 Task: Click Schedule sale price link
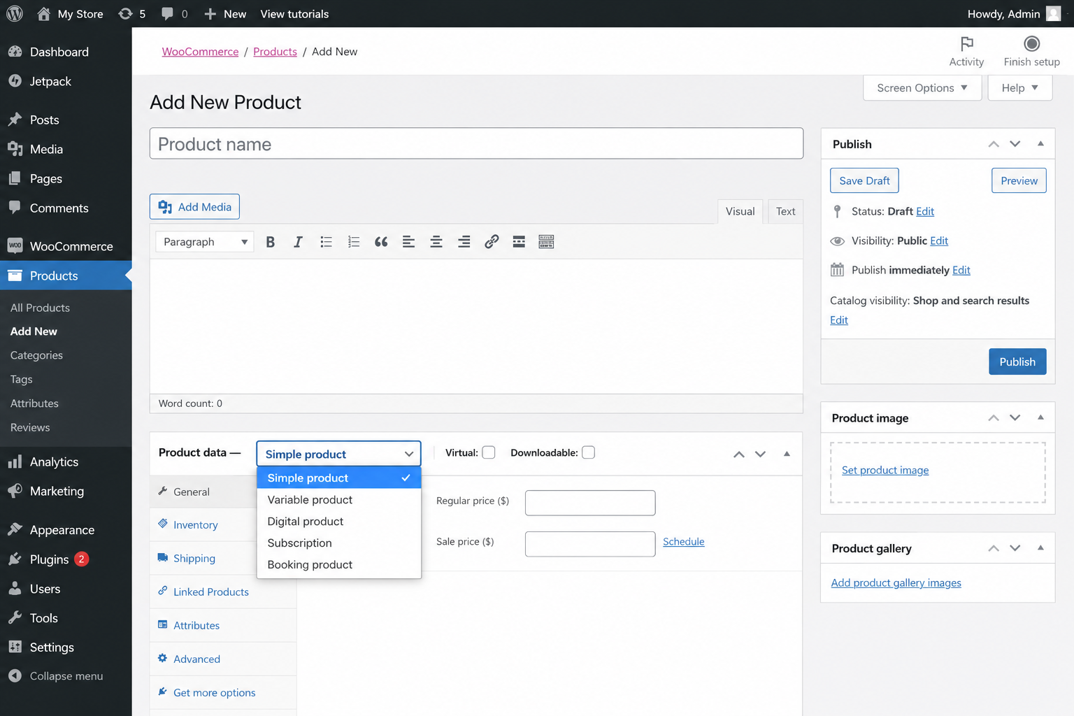point(683,541)
